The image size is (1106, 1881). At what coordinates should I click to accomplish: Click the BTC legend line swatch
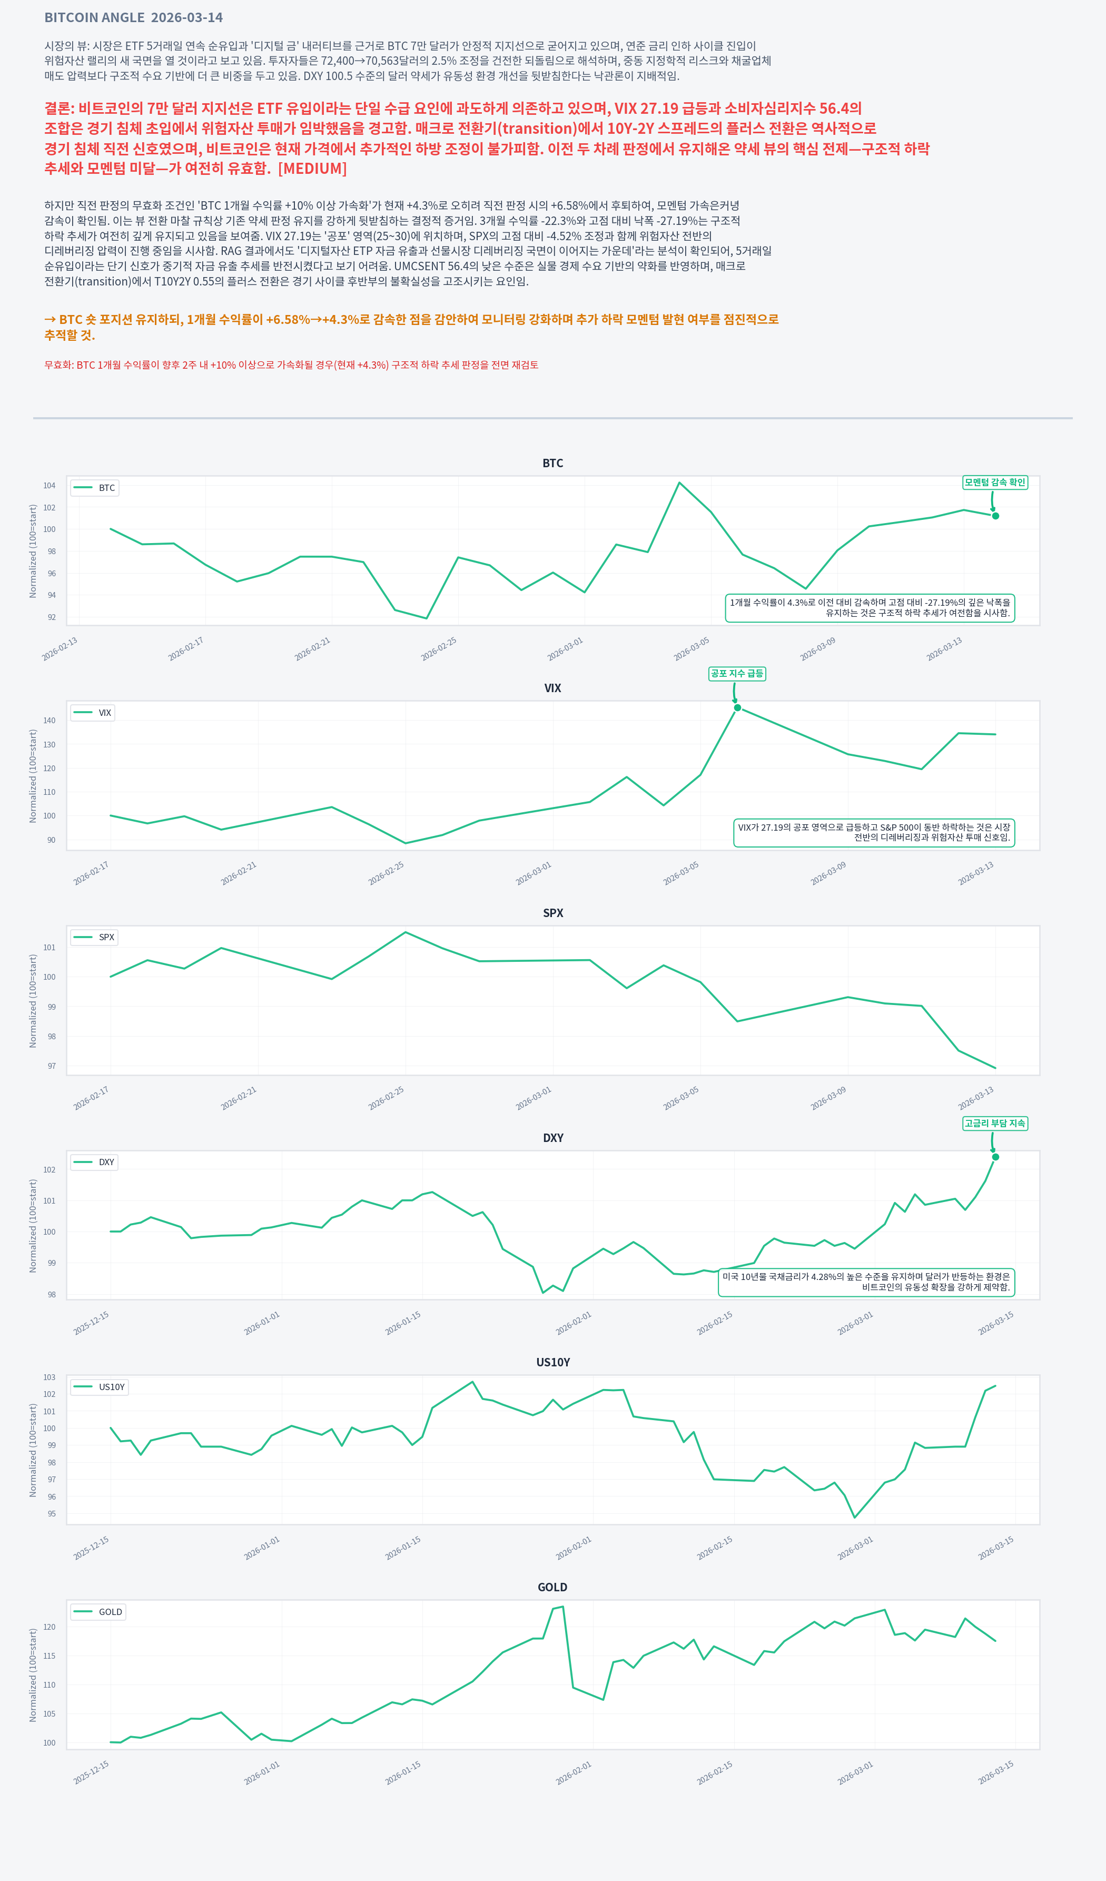point(83,488)
